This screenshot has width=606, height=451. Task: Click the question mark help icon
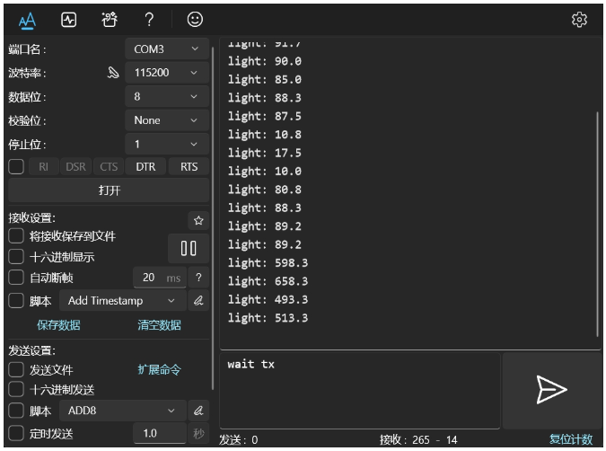(x=150, y=19)
